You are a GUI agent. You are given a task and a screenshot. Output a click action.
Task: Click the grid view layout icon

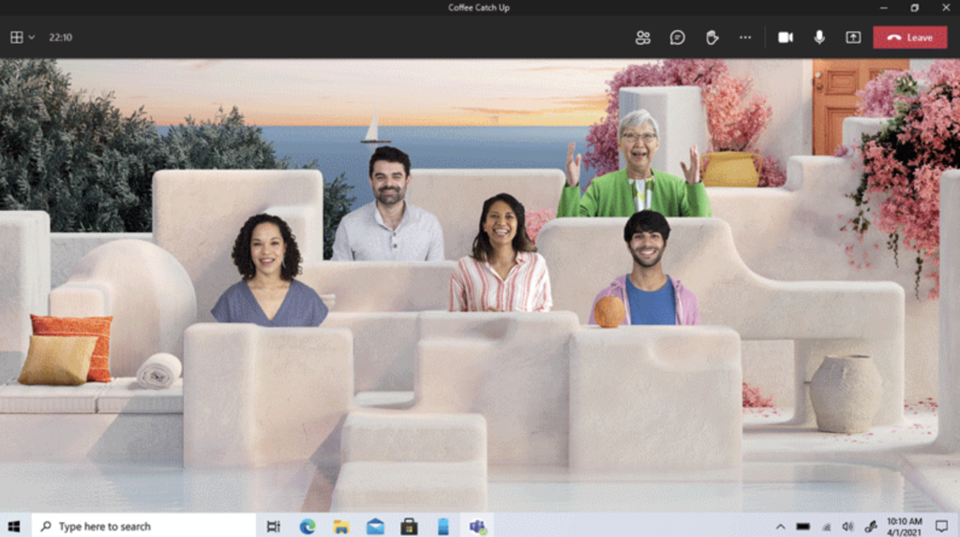17,37
